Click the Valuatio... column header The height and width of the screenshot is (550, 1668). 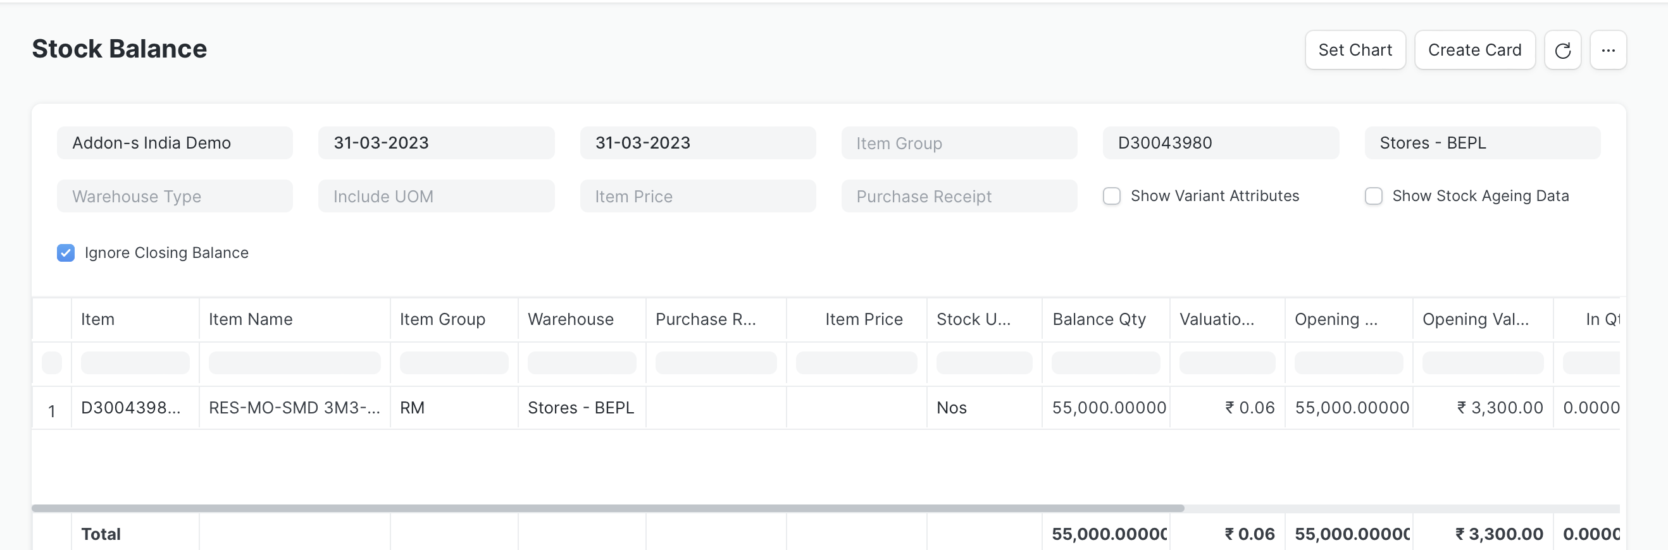pos(1227,319)
